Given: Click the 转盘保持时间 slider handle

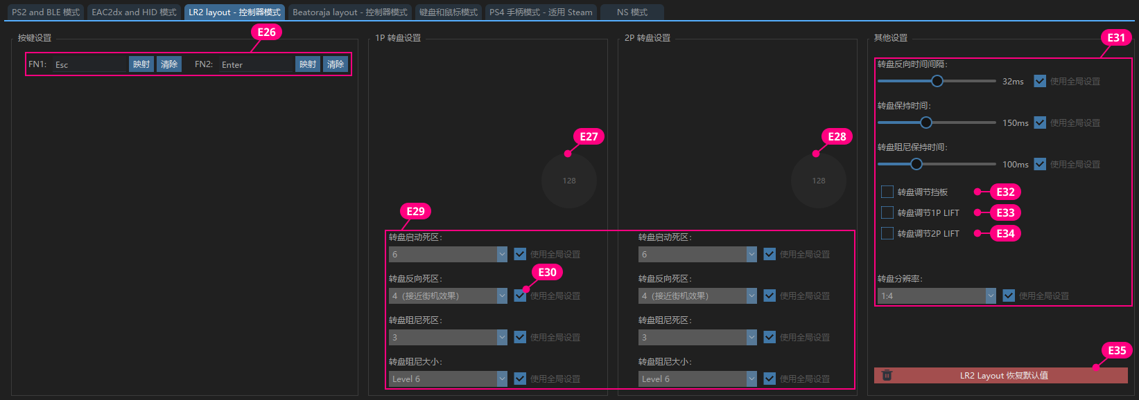Looking at the screenshot, I should point(925,122).
